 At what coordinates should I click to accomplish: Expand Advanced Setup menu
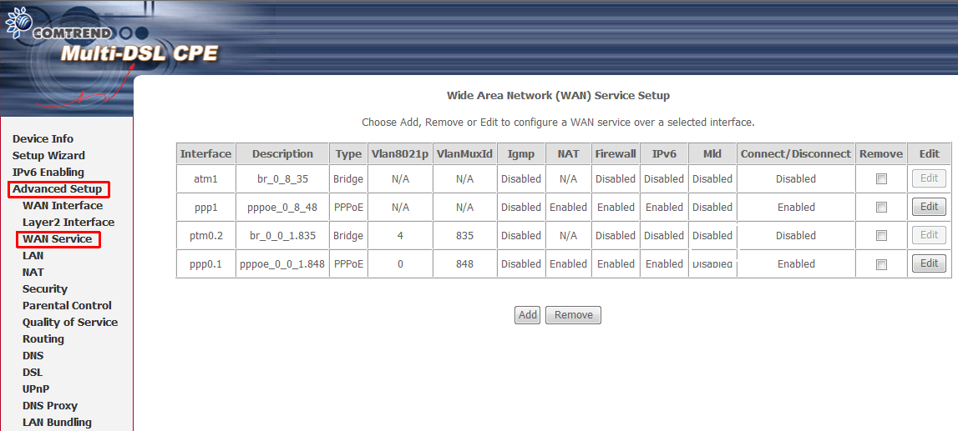(57, 189)
